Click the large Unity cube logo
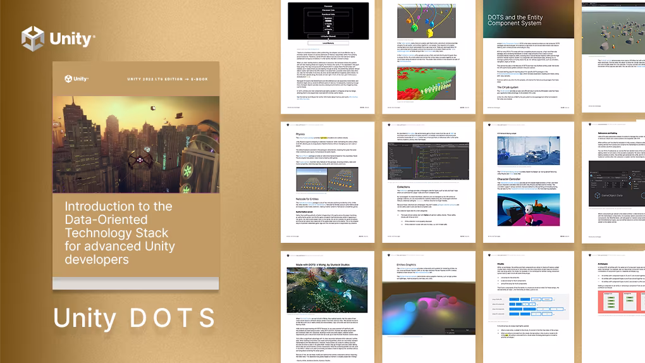 coord(33,39)
